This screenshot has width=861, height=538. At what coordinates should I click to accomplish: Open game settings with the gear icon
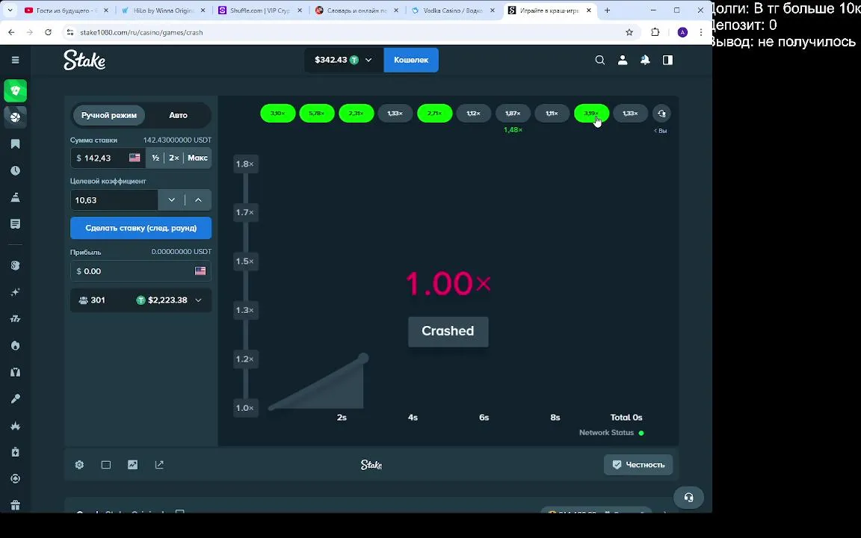[x=80, y=465]
